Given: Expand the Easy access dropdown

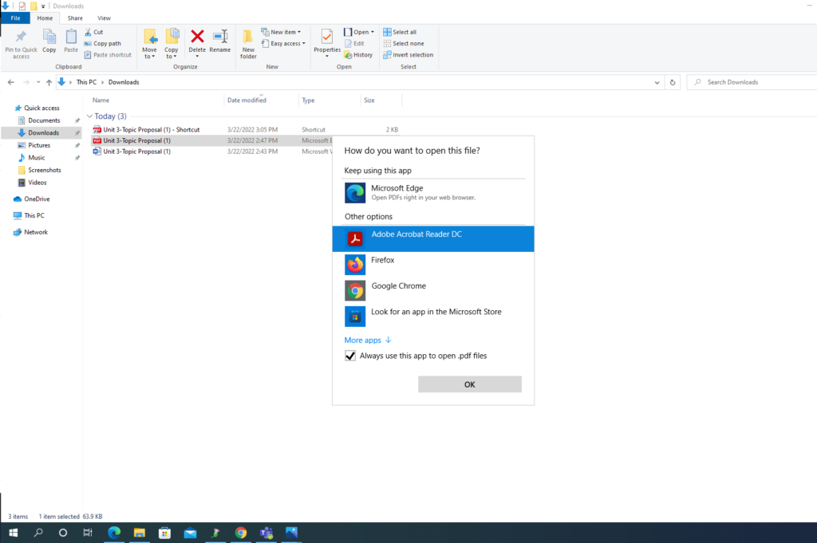Looking at the screenshot, I should pyautogui.click(x=283, y=43).
